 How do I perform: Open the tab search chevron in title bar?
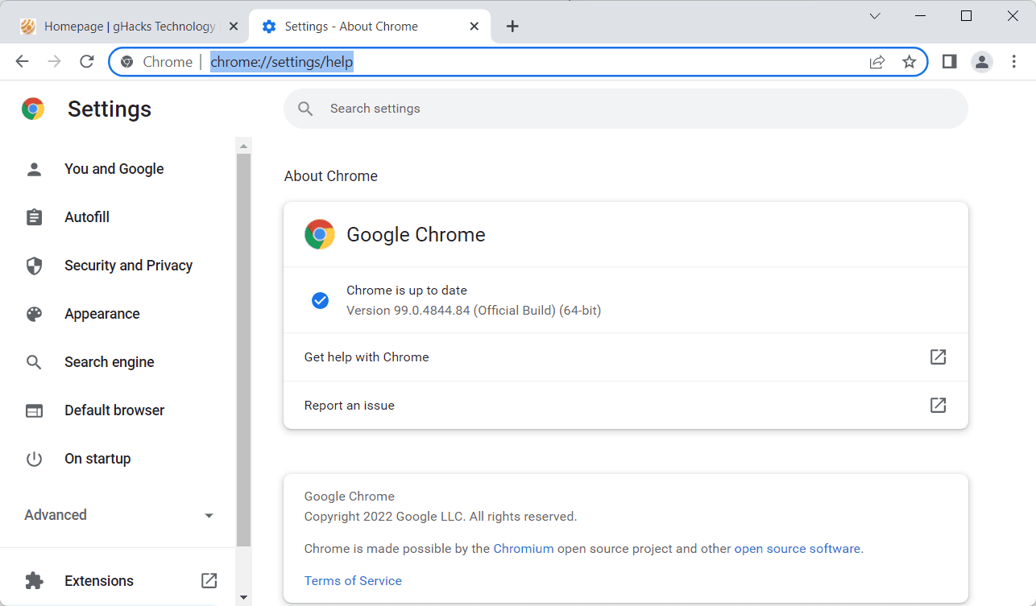click(x=875, y=16)
